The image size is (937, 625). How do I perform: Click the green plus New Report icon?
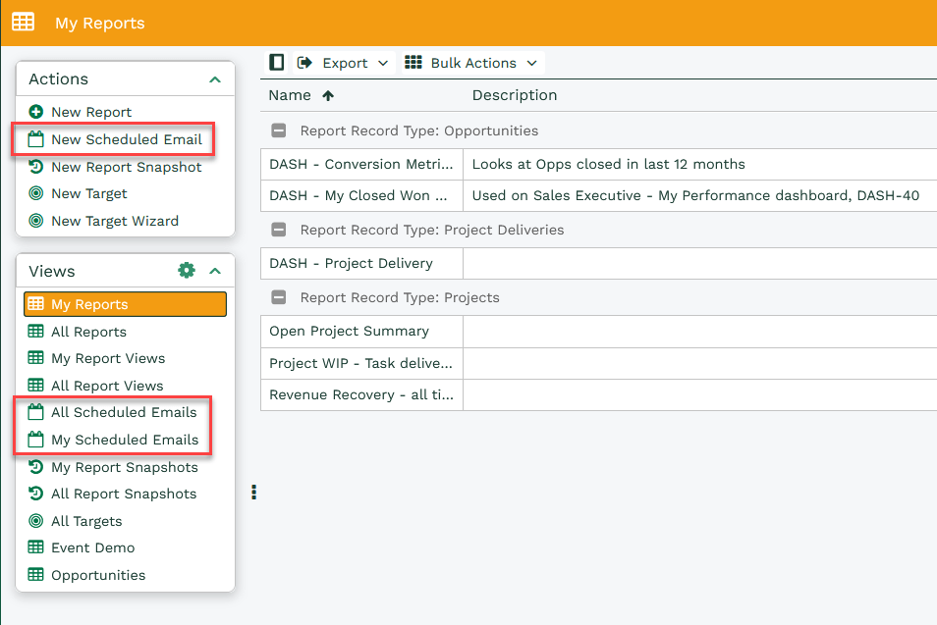(x=36, y=112)
